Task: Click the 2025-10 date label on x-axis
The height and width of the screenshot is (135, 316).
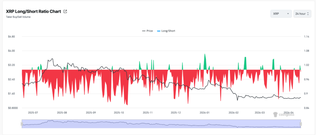Action: [x=119, y=113]
